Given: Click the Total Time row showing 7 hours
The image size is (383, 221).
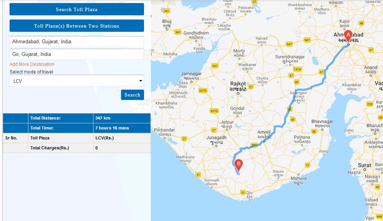Looking at the screenshot, I should click(77, 128).
